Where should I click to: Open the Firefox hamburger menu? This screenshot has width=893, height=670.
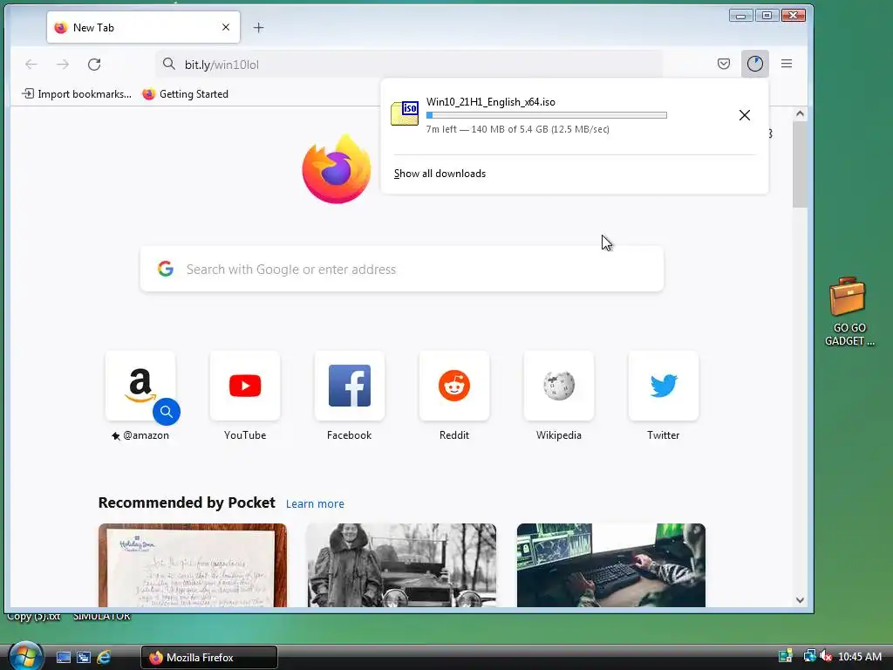(787, 64)
